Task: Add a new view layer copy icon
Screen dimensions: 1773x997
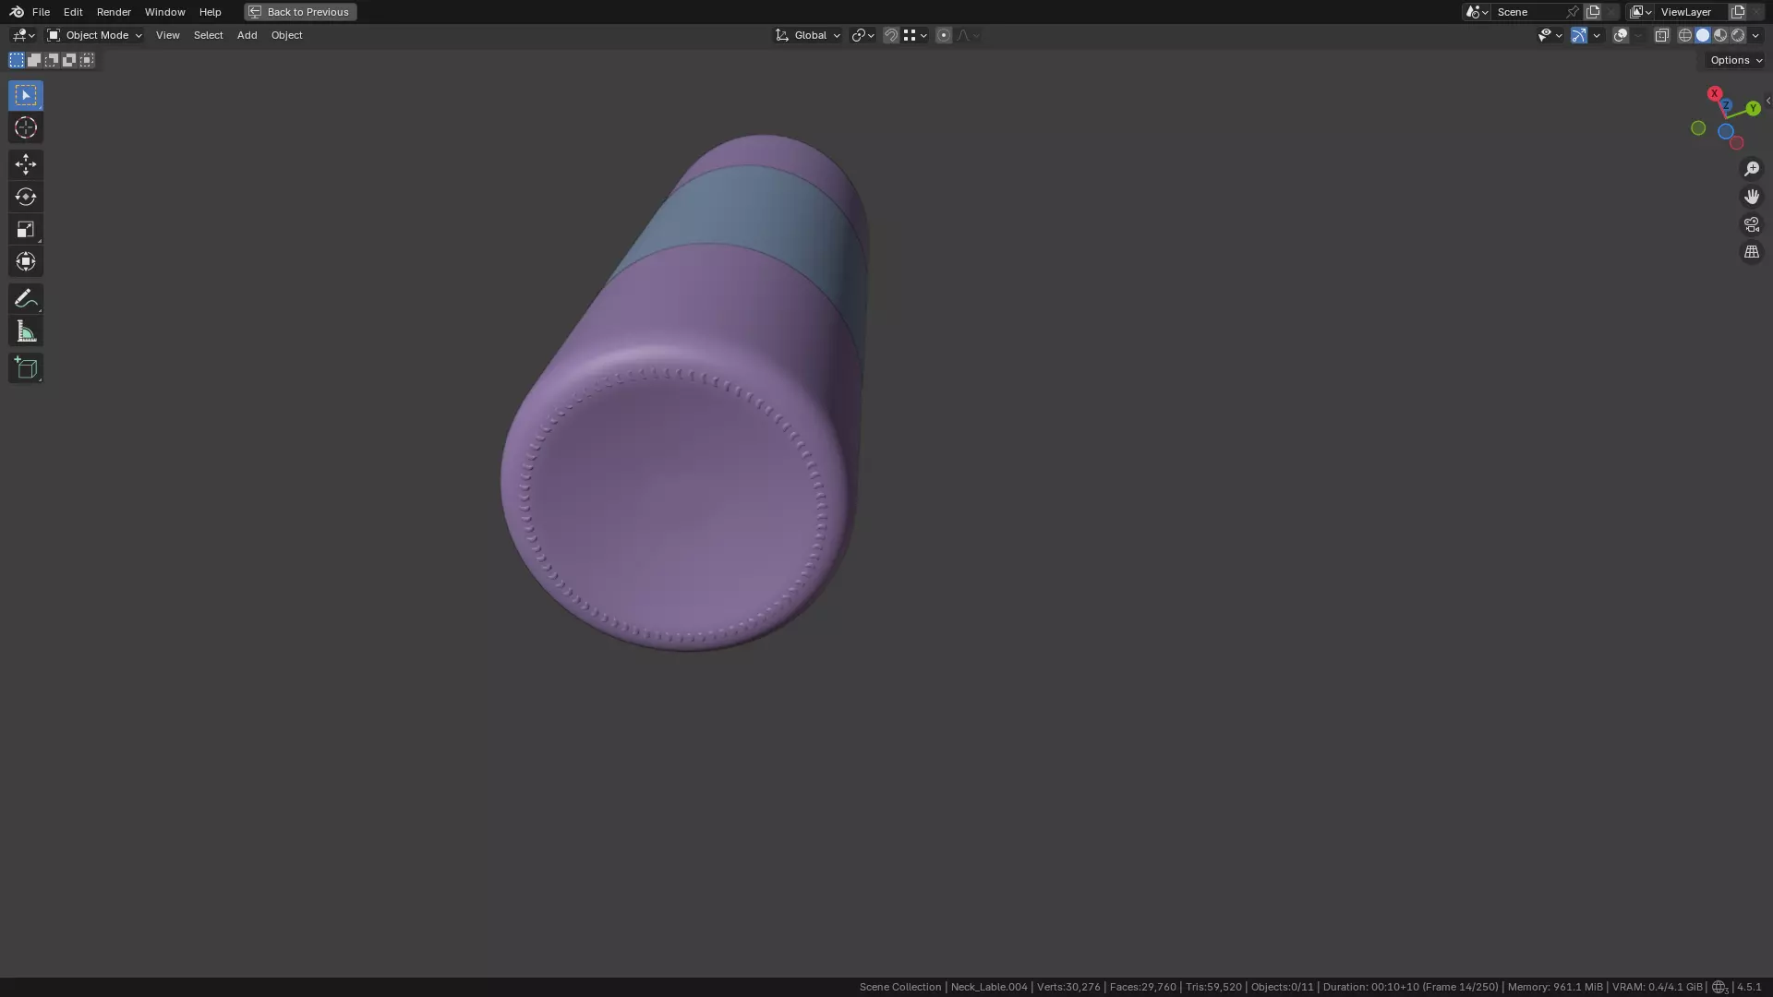Action: (1738, 12)
